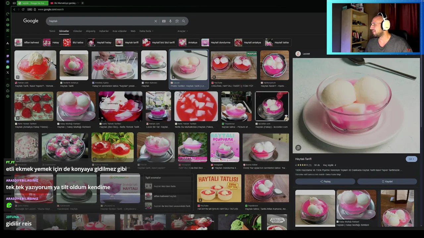Open the Workspaces icon beside the tabs
This screenshot has width=424, height=238.
click(14, 3)
